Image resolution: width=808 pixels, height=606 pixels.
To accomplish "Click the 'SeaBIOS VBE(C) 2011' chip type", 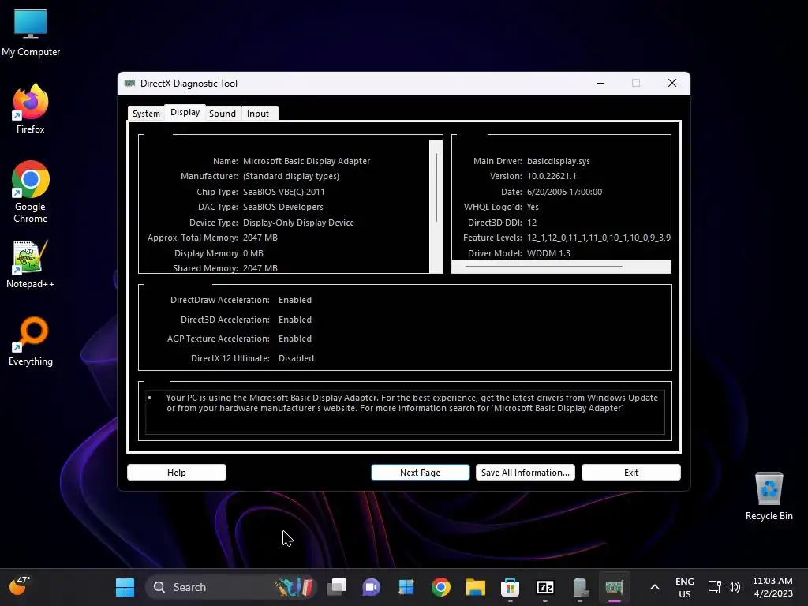I will click(284, 192).
